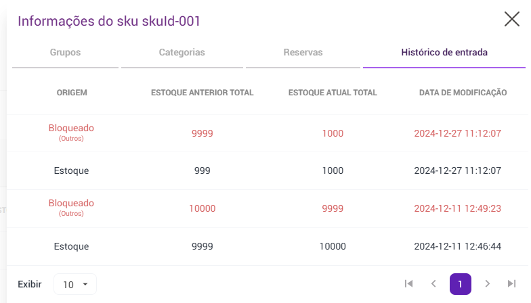Click the Origem column header
The image size is (531, 303).
click(x=72, y=93)
